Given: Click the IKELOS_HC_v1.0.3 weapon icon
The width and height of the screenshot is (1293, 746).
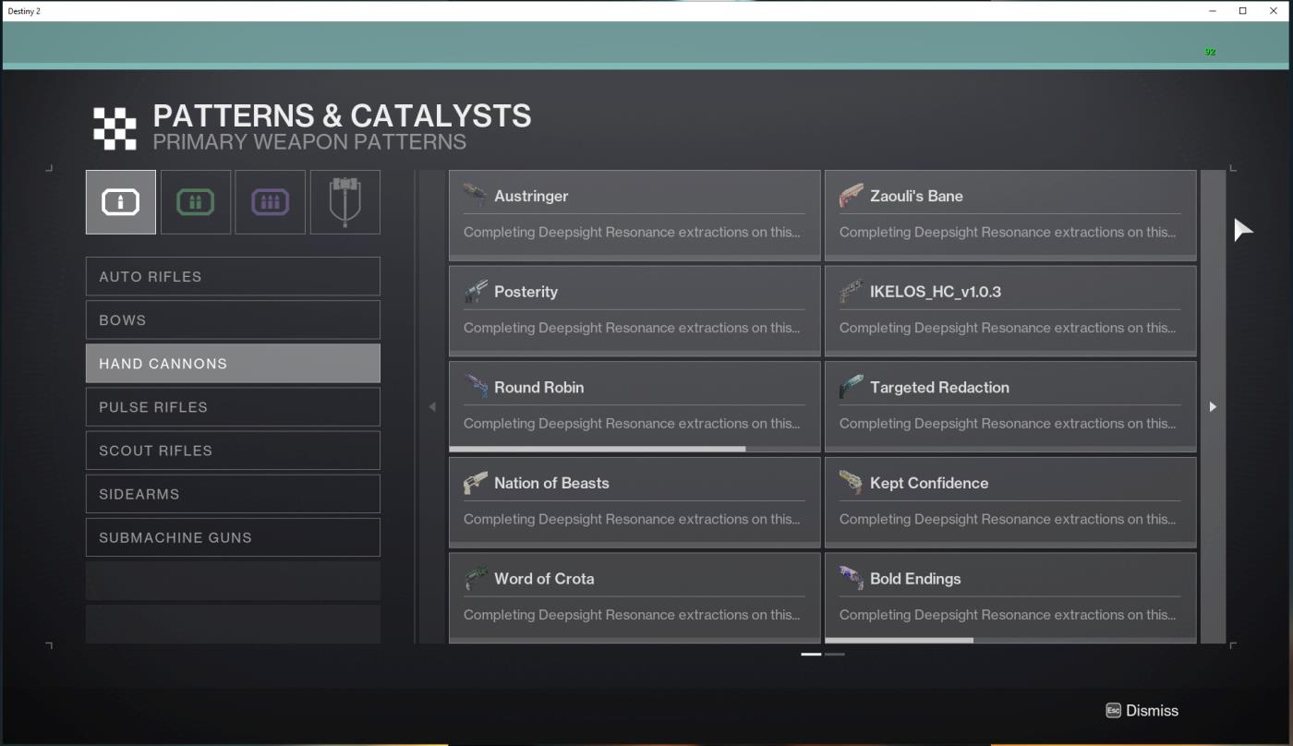Looking at the screenshot, I should pos(851,291).
